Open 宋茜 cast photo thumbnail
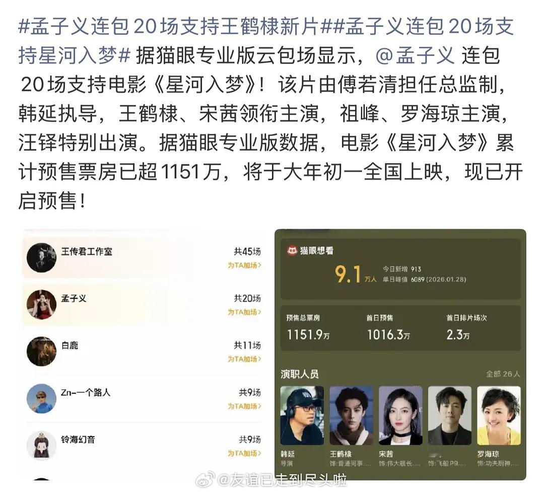The width and height of the screenshot is (544, 493). click(400, 415)
